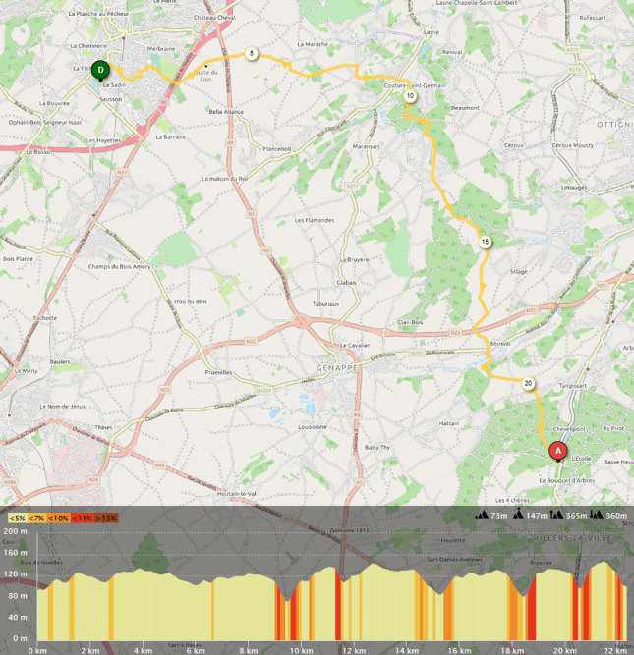This screenshot has height=655, width=634.
Task: Click the <7% gradient legend swatch
Action: (x=37, y=518)
